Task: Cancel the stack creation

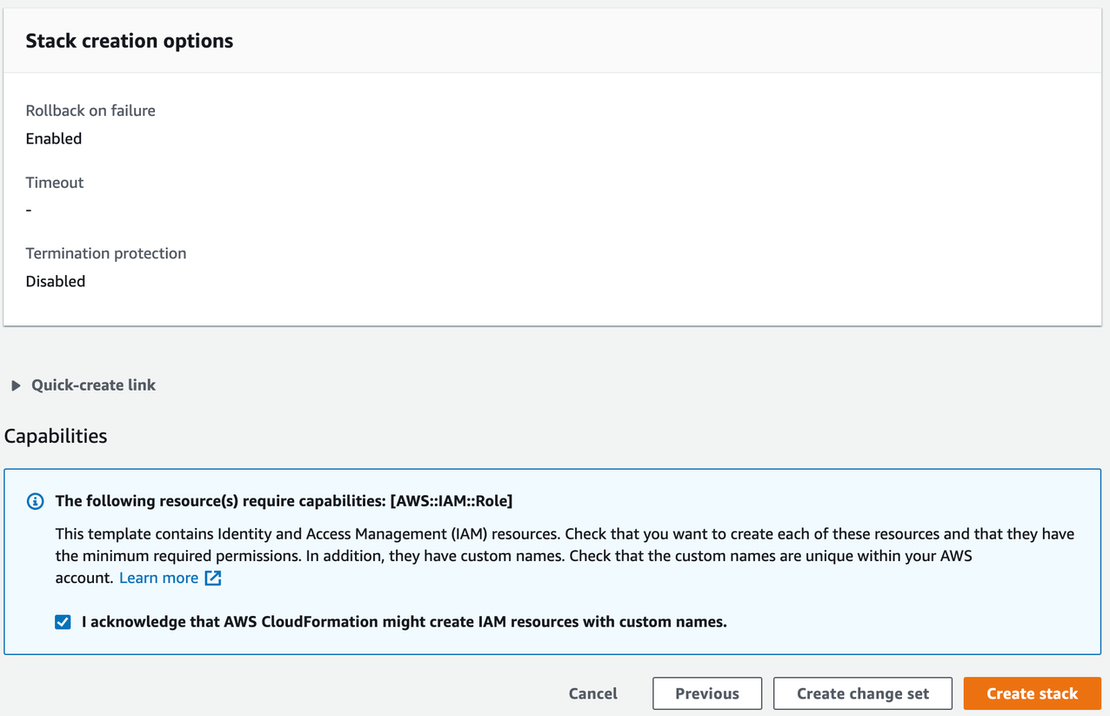Action: click(592, 693)
